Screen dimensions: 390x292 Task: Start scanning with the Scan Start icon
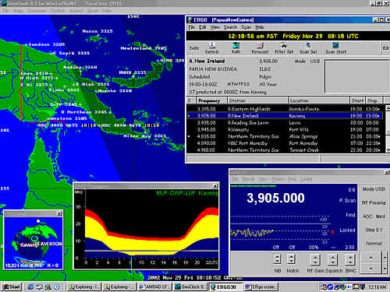[x=335, y=48]
